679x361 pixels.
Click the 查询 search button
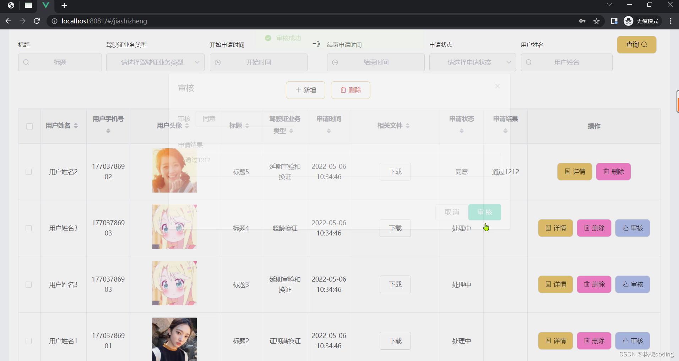pos(636,45)
